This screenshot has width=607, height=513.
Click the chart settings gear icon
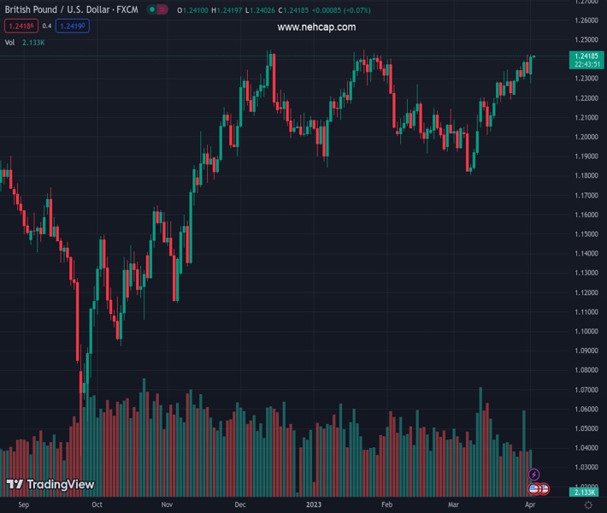[588, 505]
